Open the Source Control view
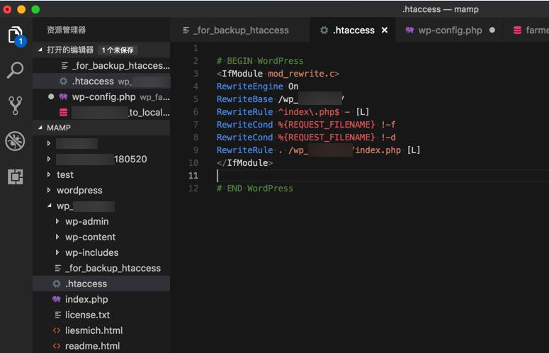549x353 pixels. [x=15, y=106]
